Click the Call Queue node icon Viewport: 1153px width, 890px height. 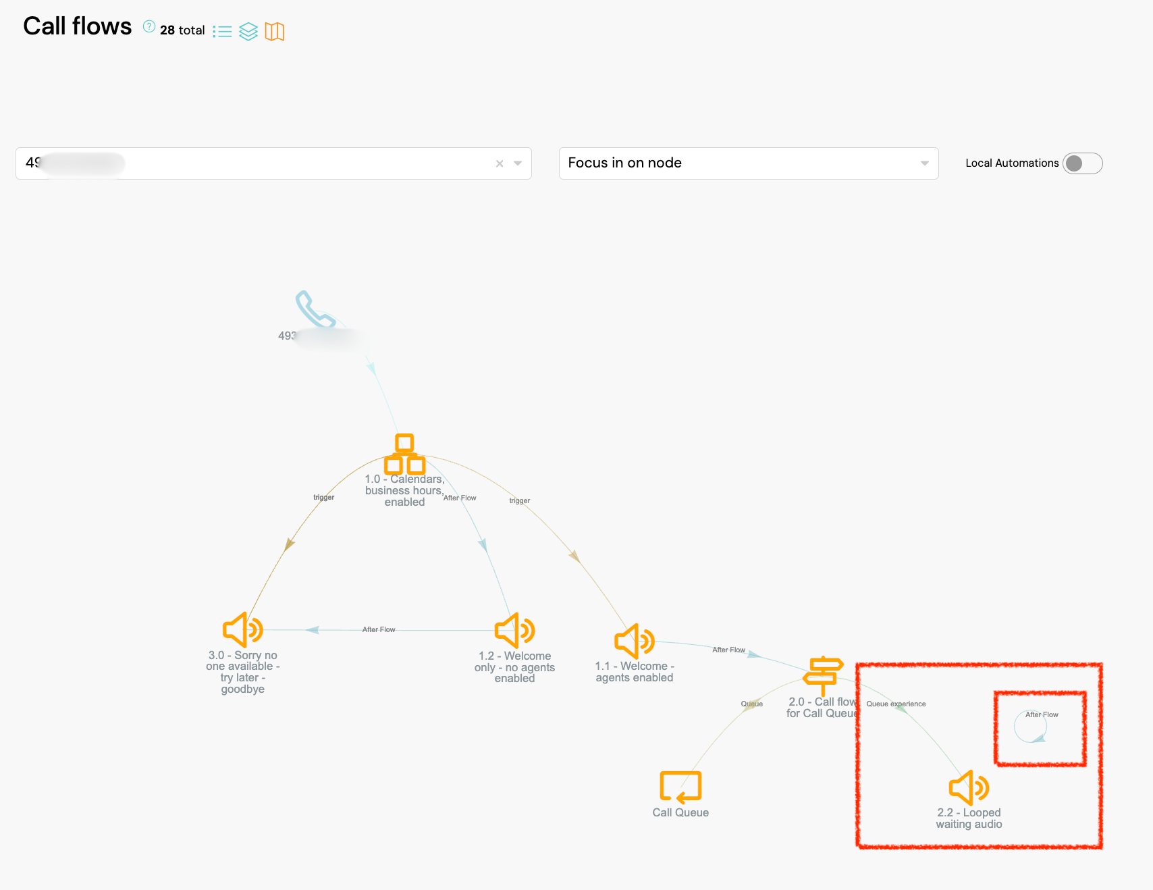point(680,787)
